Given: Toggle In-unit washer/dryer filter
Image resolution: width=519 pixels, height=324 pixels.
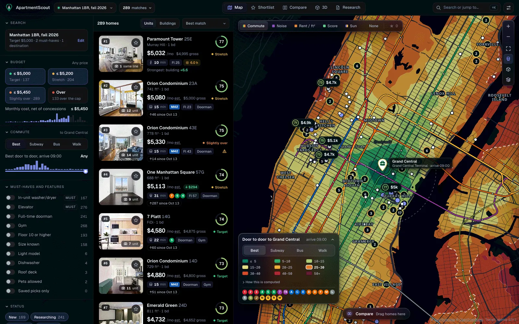Looking at the screenshot, I should pyautogui.click(x=10, y=198).
